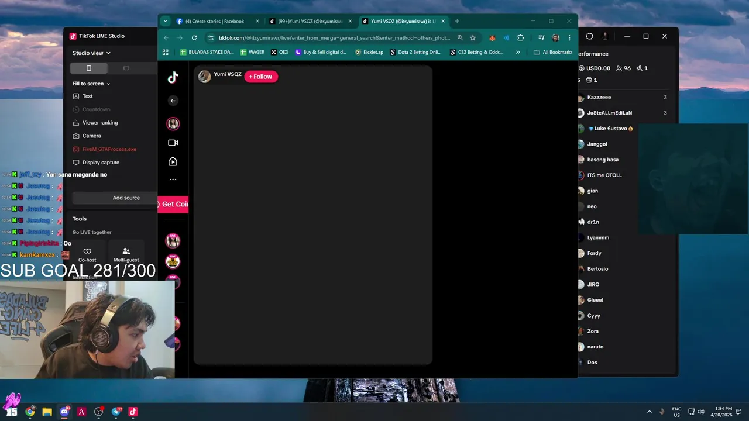Image resolution: width=749 pixels, height=421 pixels.
Task: Open Discord from the taskbar
Action: [x=64, y=412]
